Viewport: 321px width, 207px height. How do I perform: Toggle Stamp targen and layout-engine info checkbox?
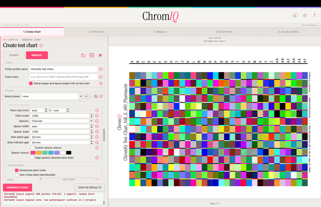point(31,83)
